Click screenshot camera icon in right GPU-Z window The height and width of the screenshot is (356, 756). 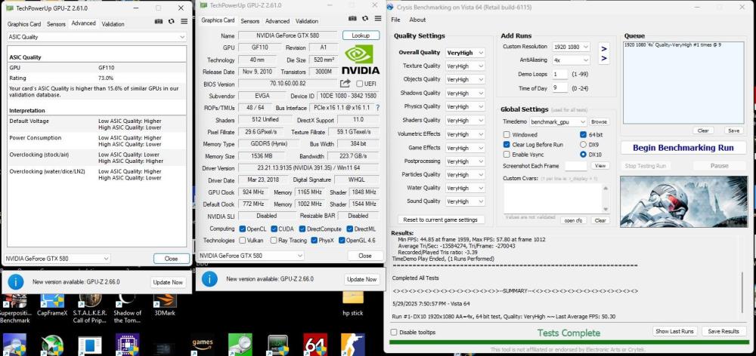click(352, 18)
